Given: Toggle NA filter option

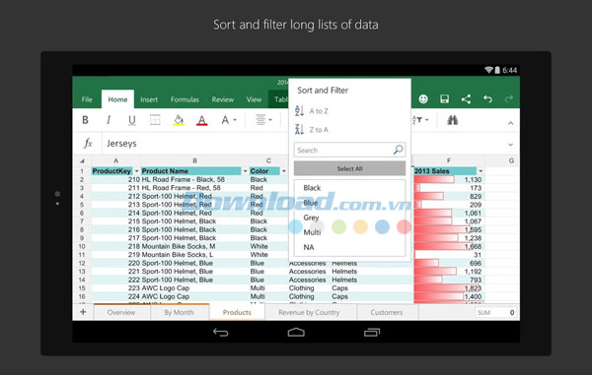Looking at the screenshot, I should [x=309, y=247].
